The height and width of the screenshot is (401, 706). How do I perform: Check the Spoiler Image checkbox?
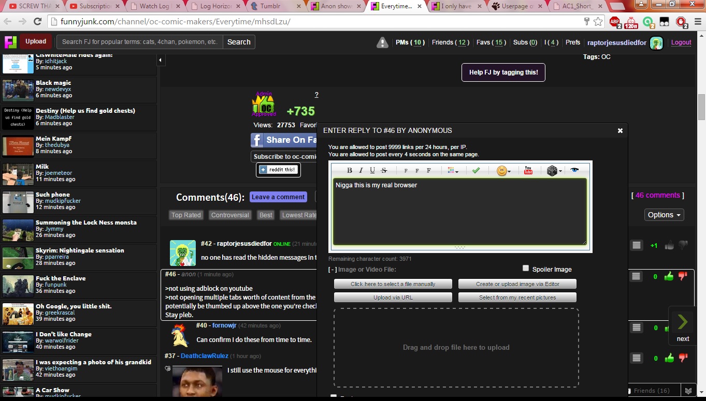(526, 268)
